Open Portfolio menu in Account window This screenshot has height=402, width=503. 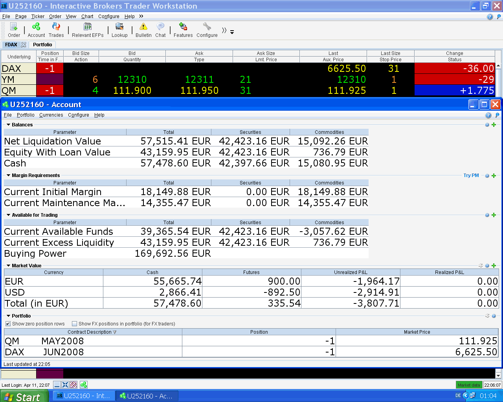pyautogui.click(x=26, y=115)
